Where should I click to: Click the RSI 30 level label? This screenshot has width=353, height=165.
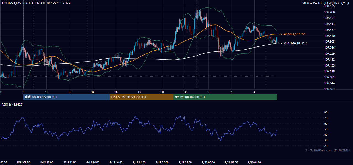click(x=326, y=140)
